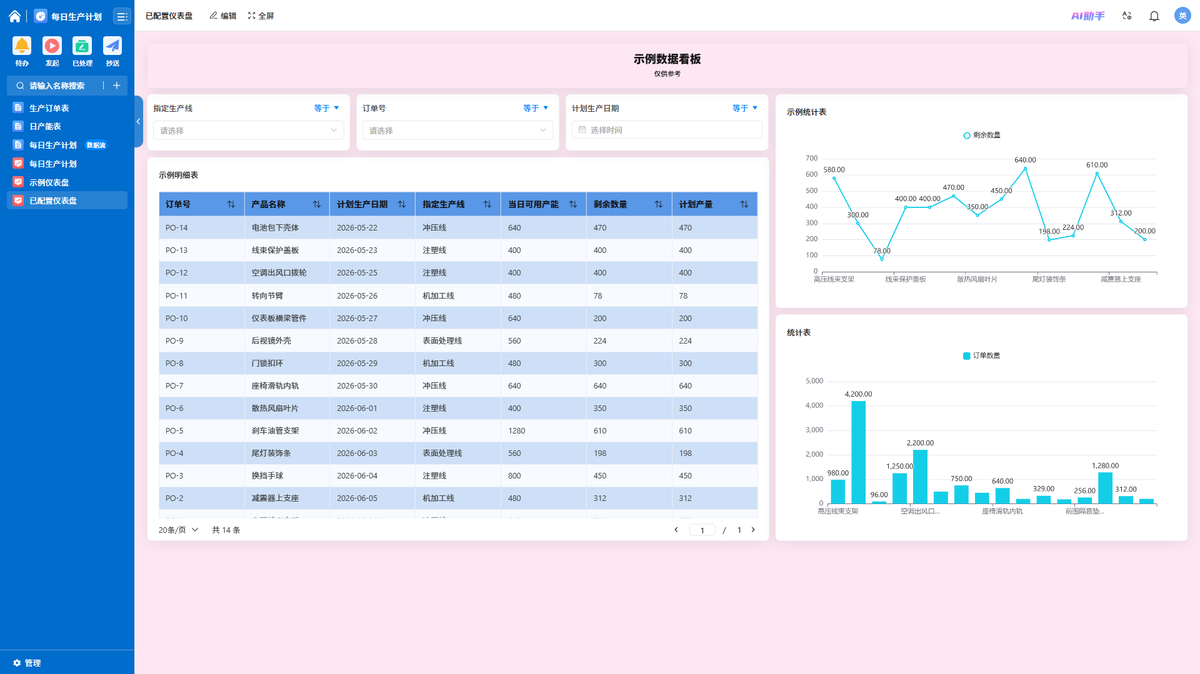
Task: Expand the 20条/页 page size selector
Action: tap(178, 530)
